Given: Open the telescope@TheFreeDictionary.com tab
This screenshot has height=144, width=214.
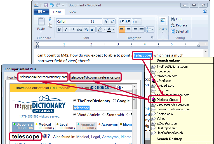Looking at the screenshot, I should 44,77.
